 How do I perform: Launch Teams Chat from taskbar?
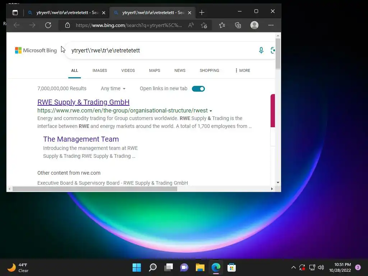184,267
